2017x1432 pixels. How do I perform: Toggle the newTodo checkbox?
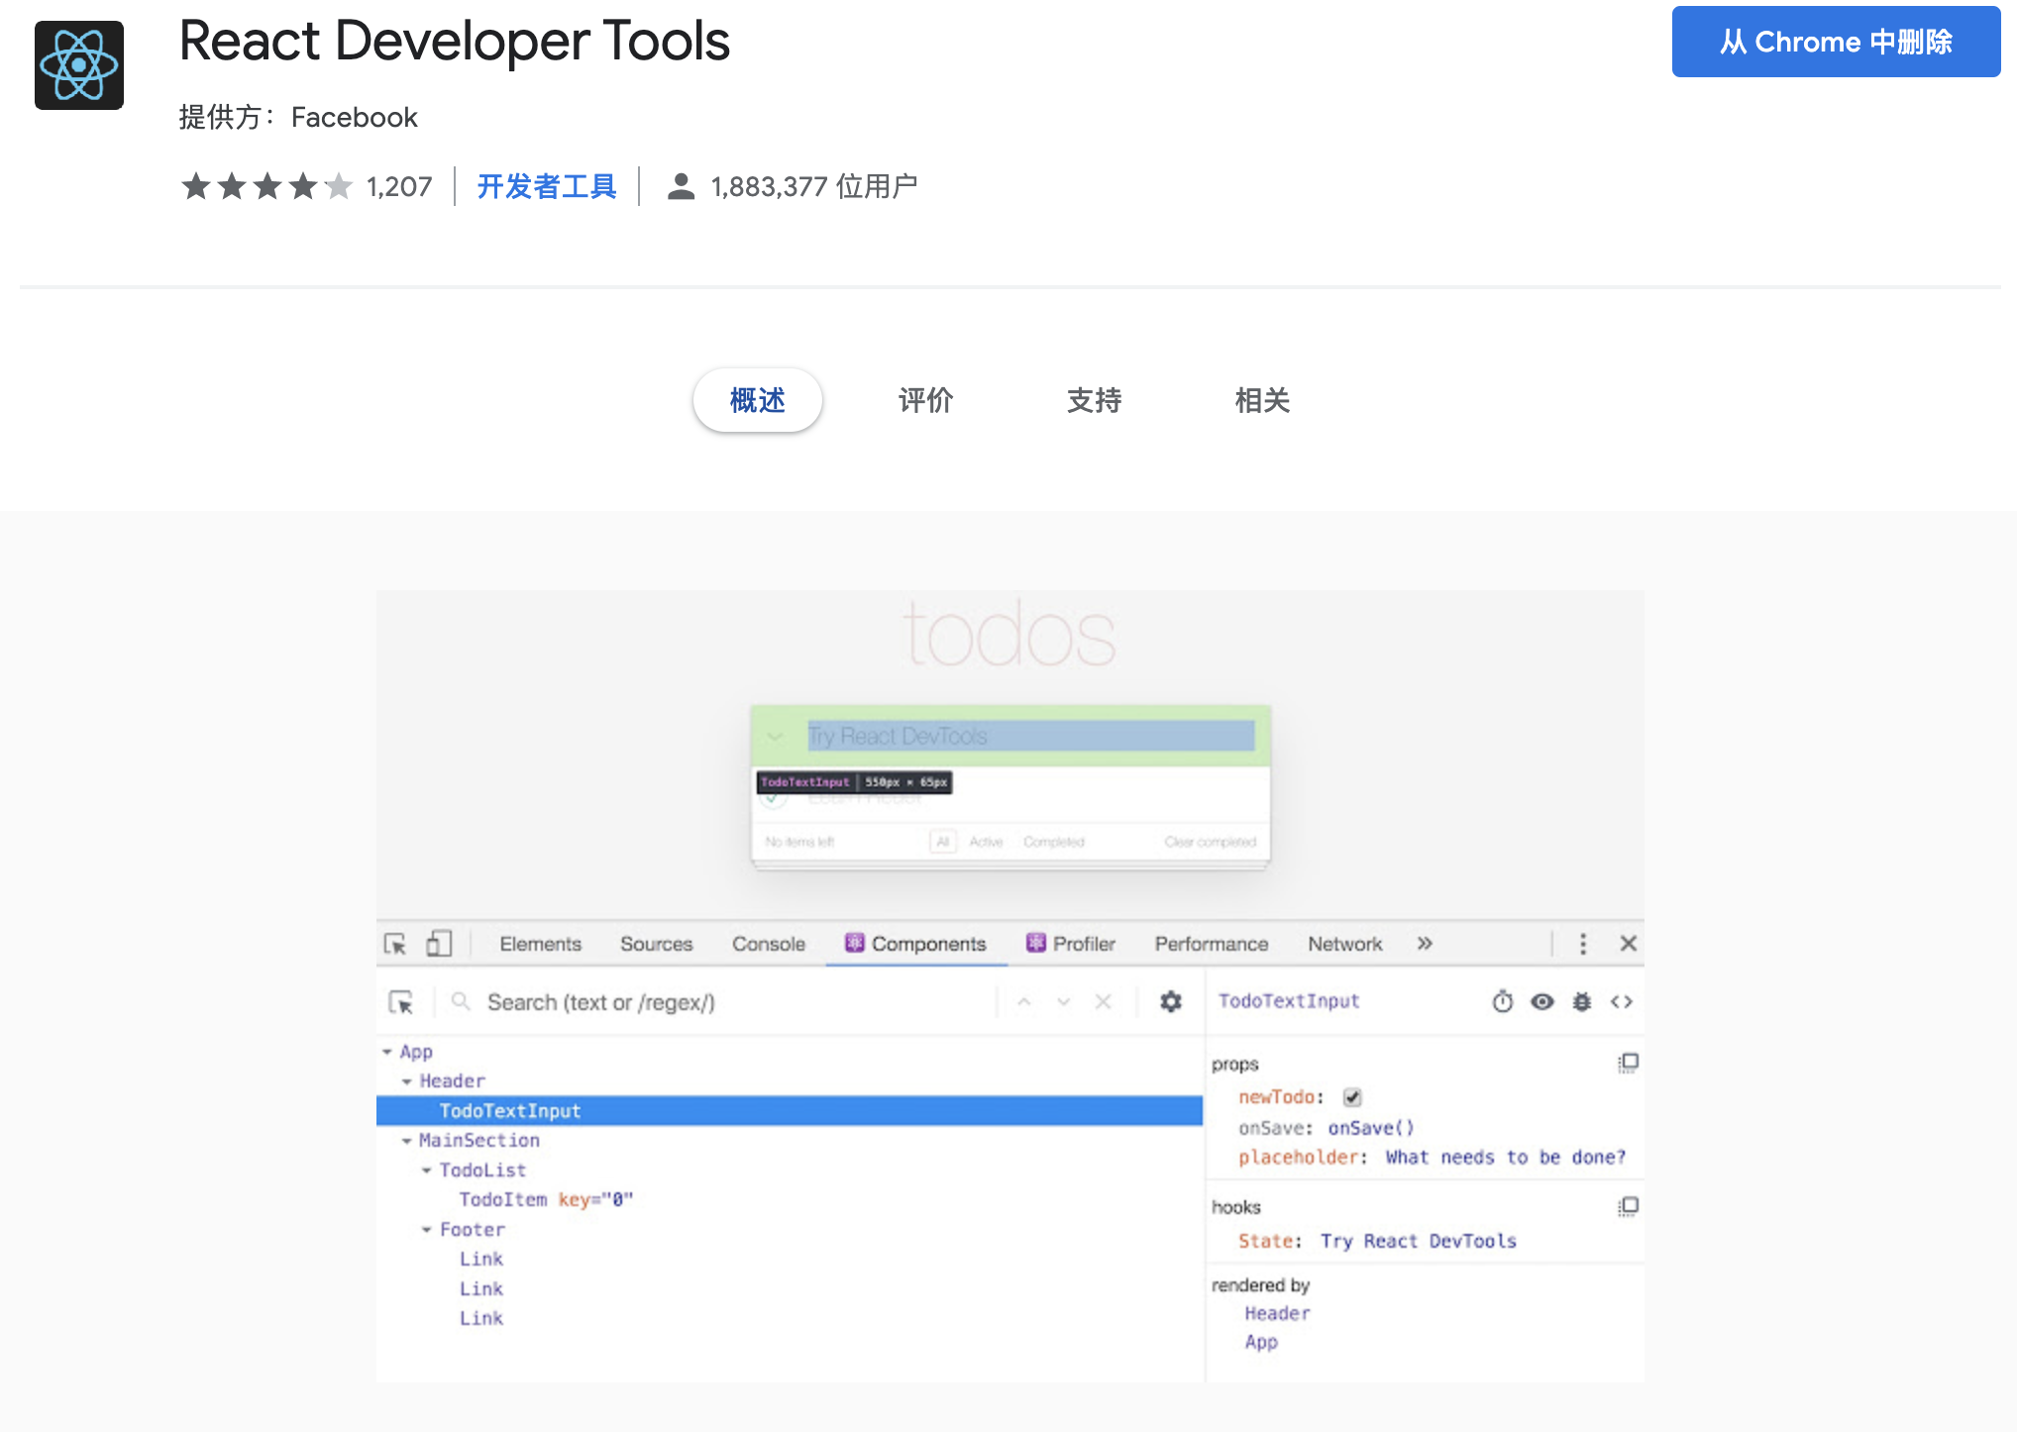click(x=1352, y=1097)
